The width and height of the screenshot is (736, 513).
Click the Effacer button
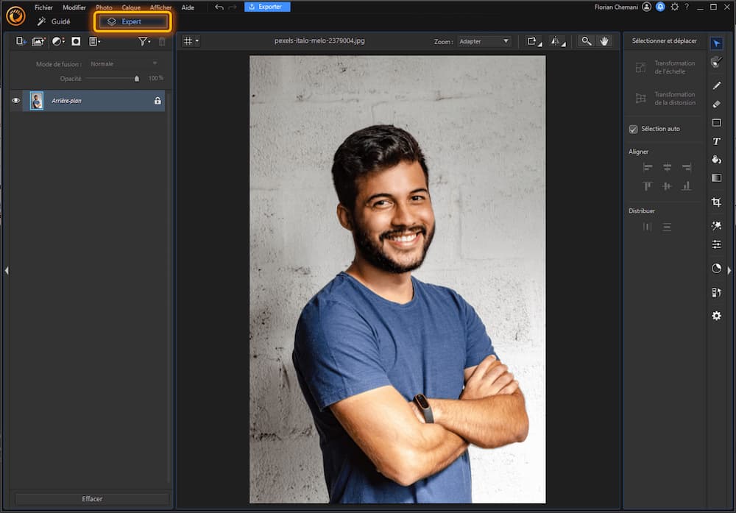click(x=92, y=499)
